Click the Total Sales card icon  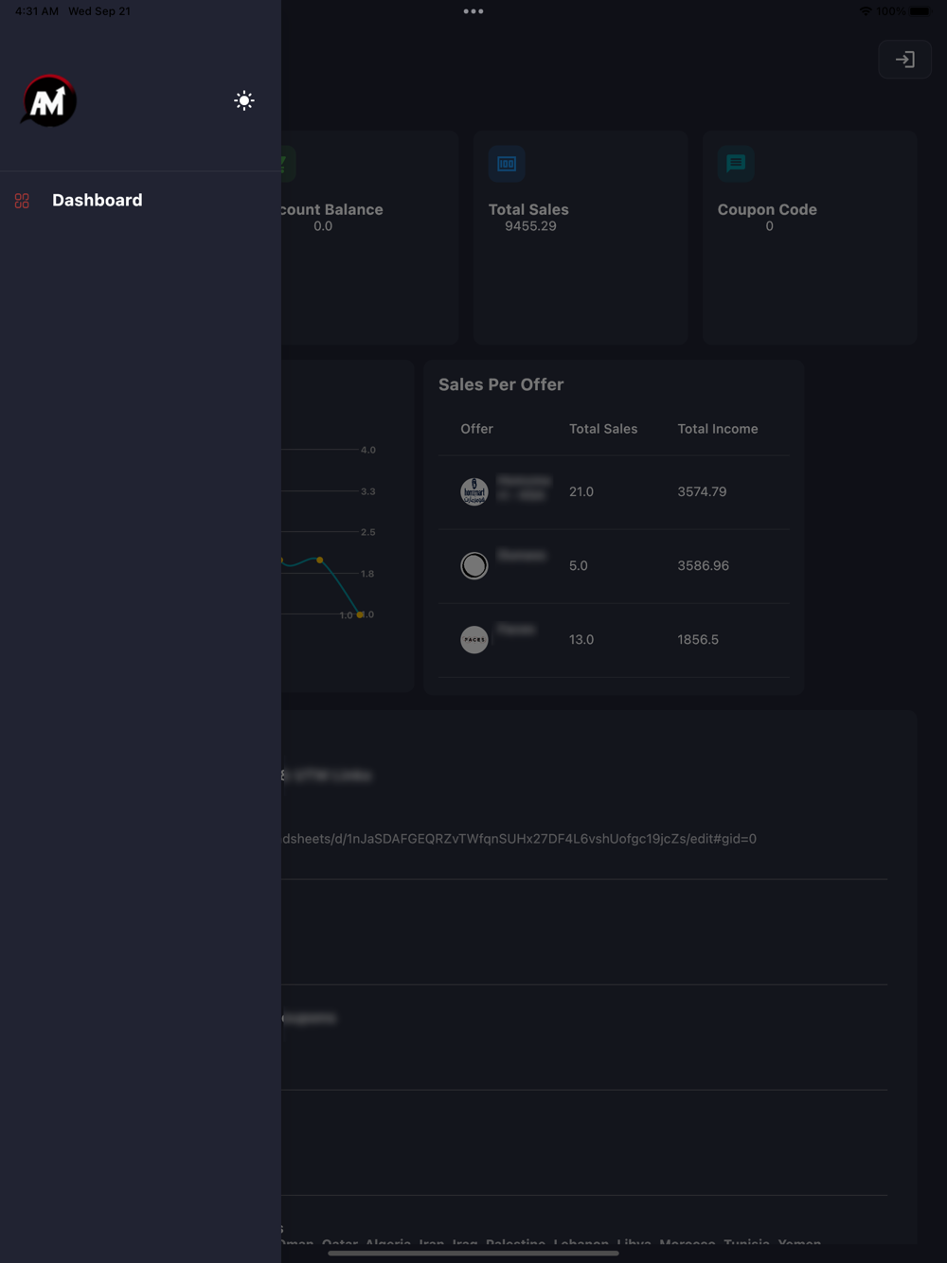pos(507,164)
